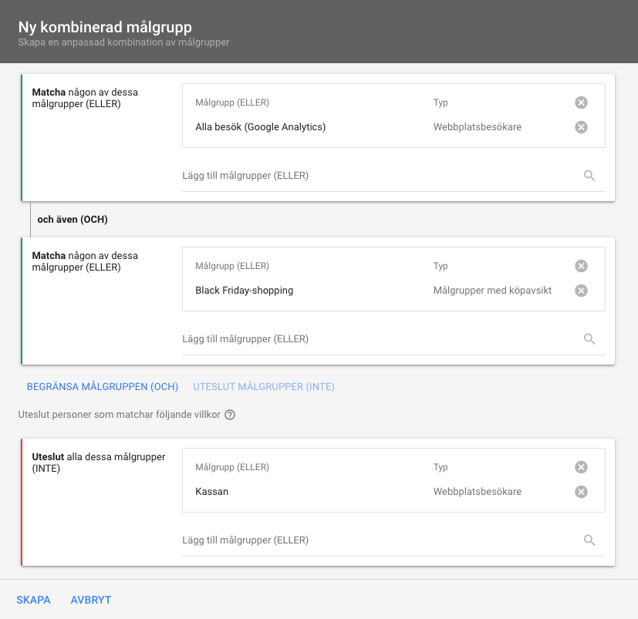Select the Black Friday-shopping audience name
The width and height of the screenshot is (638, 619).
(x=244, y=291)
